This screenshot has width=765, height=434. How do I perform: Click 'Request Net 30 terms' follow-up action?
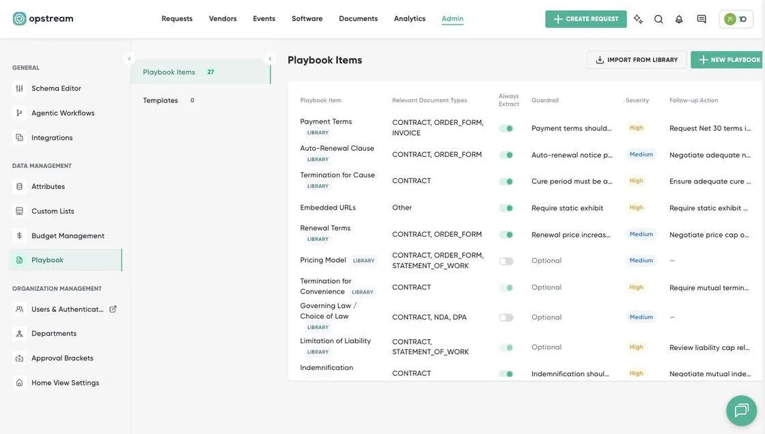(710, 128)
